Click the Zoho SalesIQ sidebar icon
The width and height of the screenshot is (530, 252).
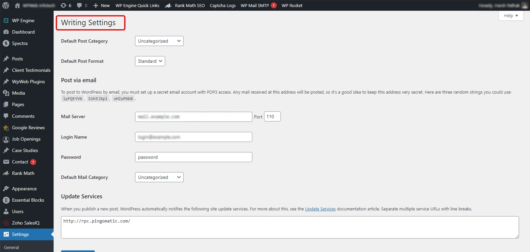[6, 223]
